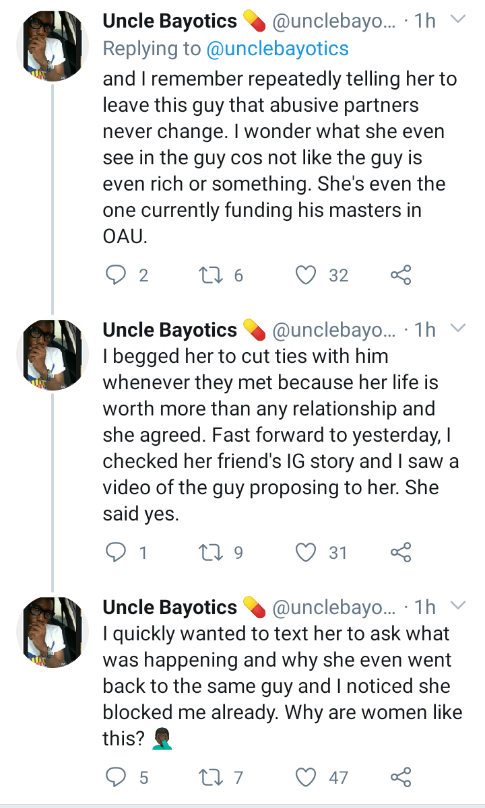485x808 pixels.
Task: Like the tweet with 31 likes
Action: [x=306, y=552]
